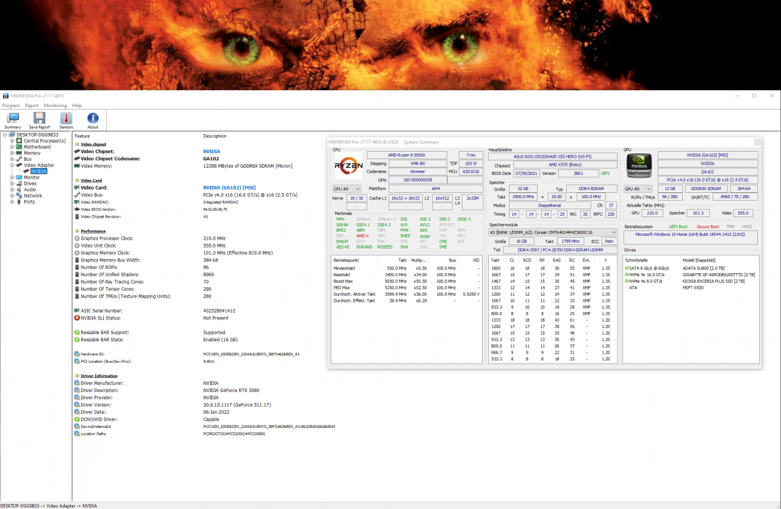Click the Resizable BAR State Enabled (16 GB) value

[x=220, y=340]
